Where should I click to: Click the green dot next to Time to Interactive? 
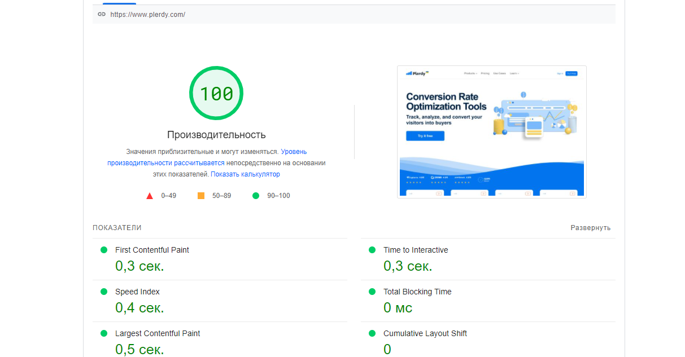372,249
